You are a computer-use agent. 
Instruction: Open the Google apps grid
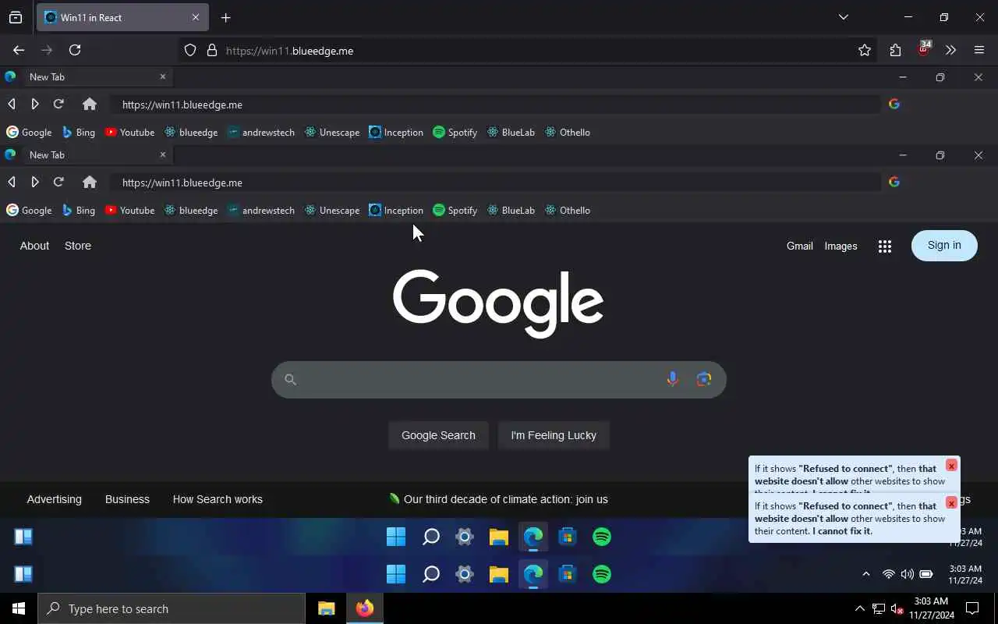[x=884, y=246]
